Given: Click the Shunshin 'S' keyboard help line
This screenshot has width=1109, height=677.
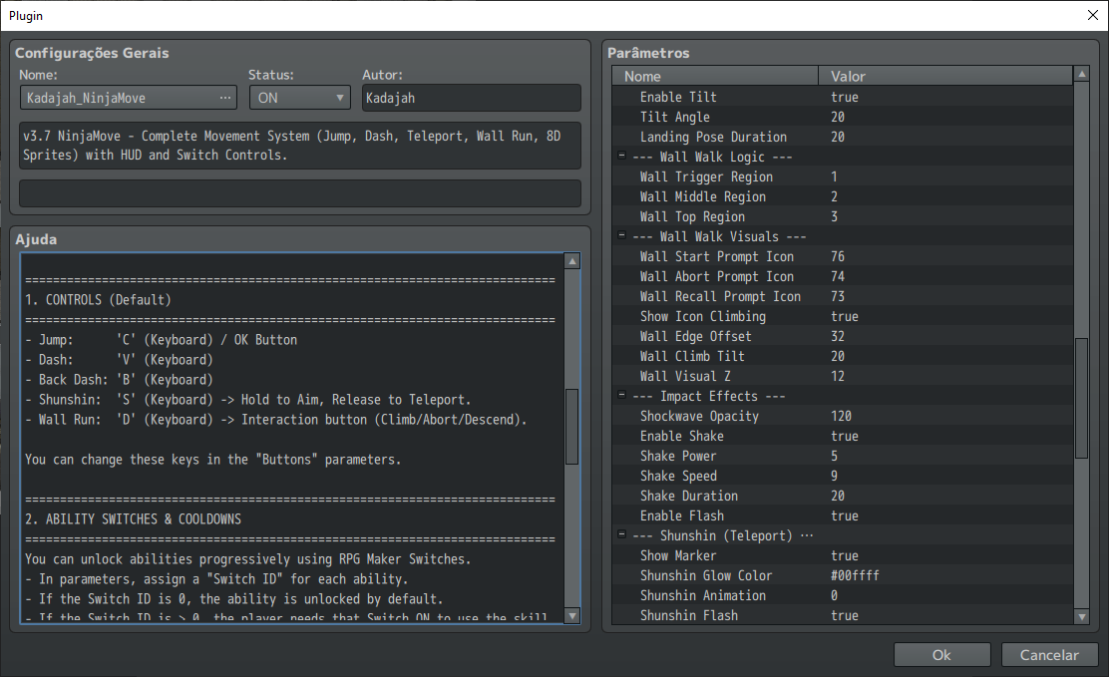Looking at the screenshot, I should point(247,400).
